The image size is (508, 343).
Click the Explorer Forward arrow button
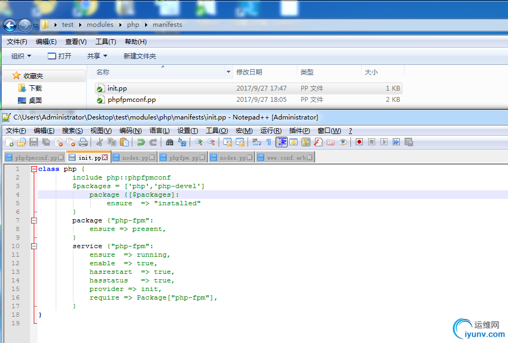(25, 25)
